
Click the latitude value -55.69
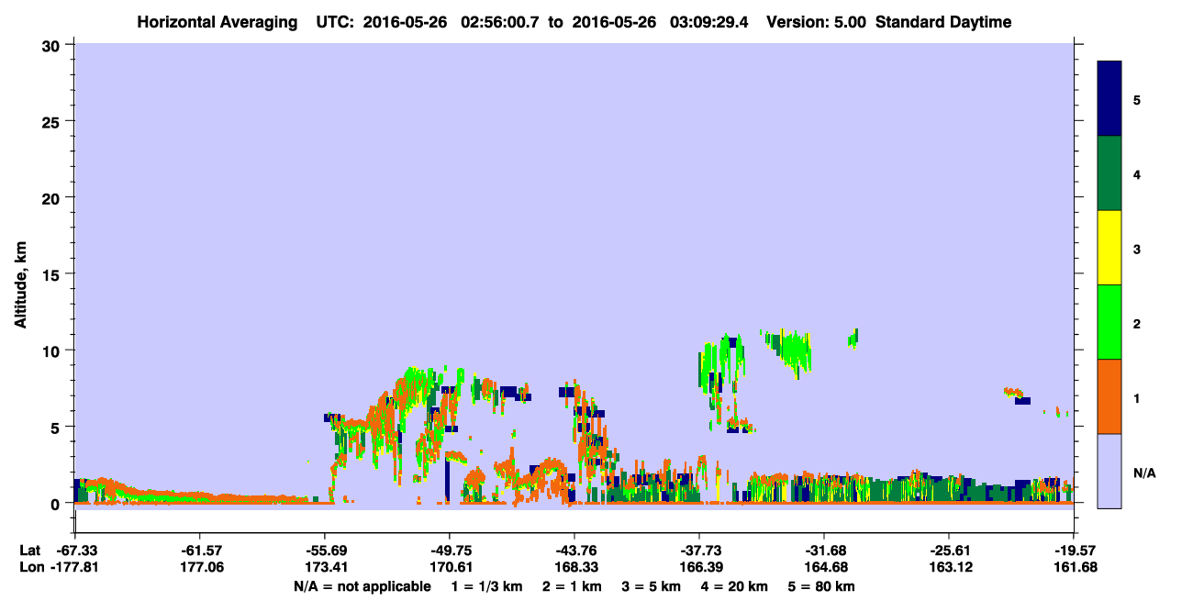(x=327, y=551)
